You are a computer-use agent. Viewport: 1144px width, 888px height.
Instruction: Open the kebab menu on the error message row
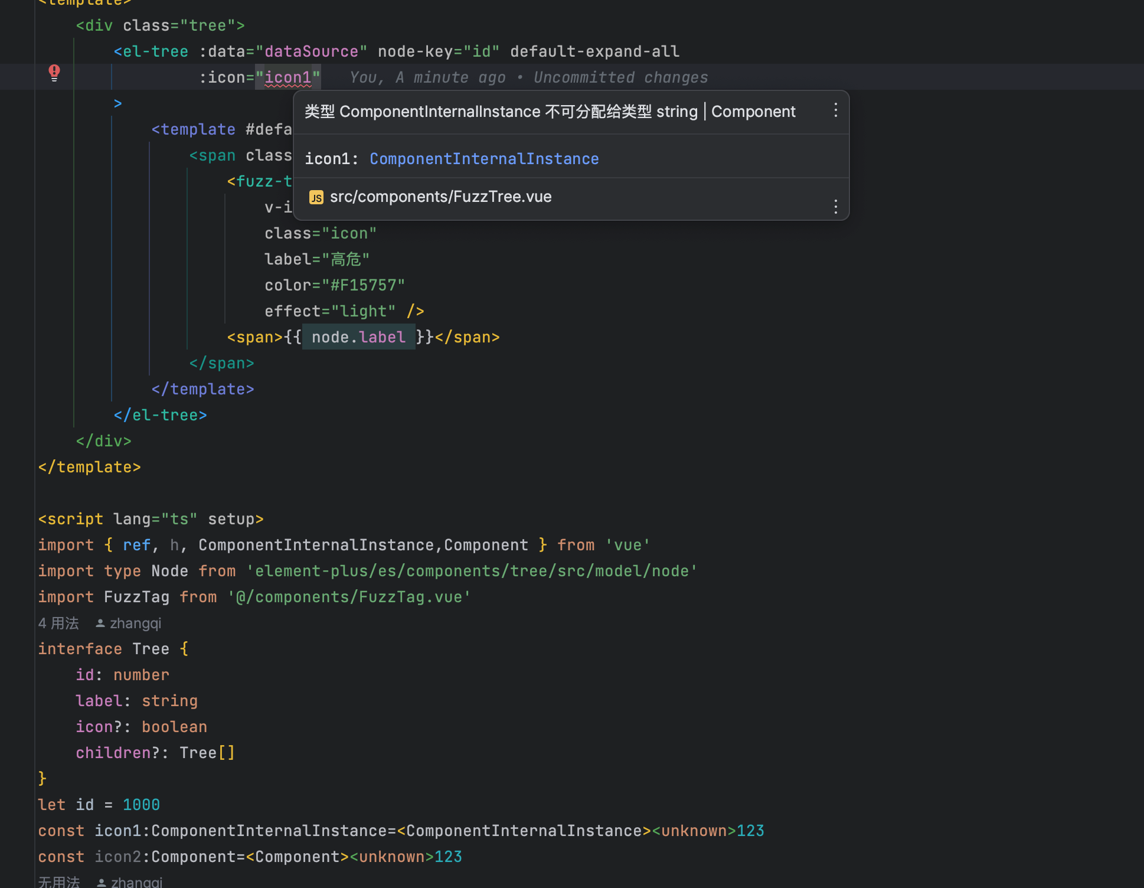click(x=835, y=110)
